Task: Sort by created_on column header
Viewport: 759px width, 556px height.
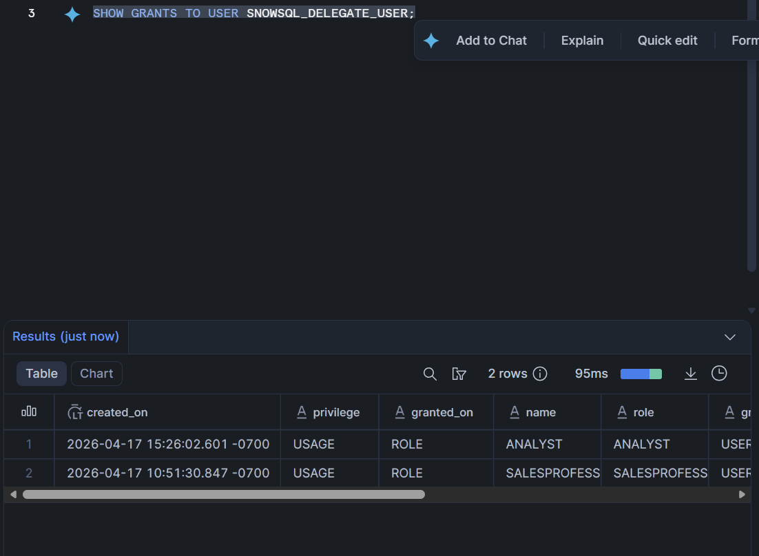Action: click(167, 412)
